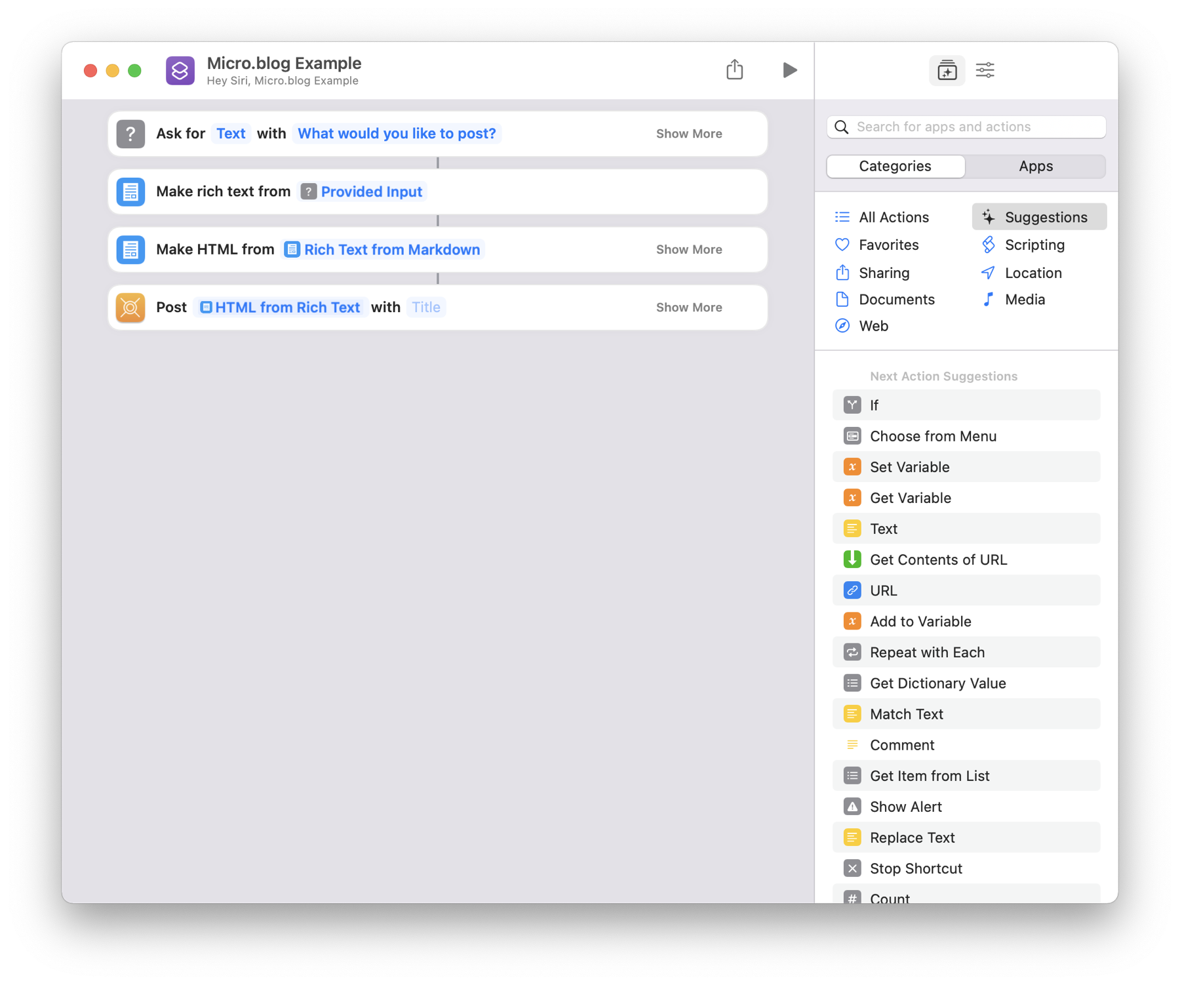Add the Show Alert action
1180x985 pixels.
(x=966, y=807)
